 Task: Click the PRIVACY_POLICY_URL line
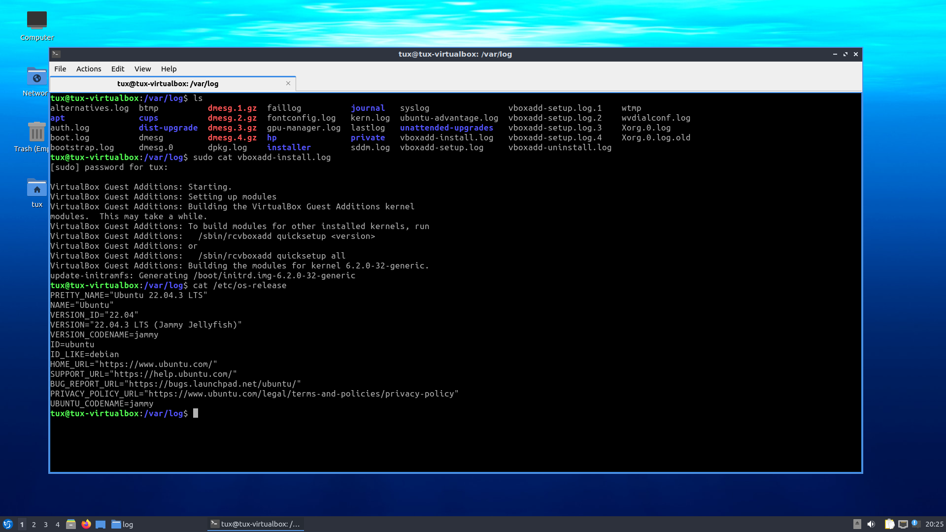[254, 394]
